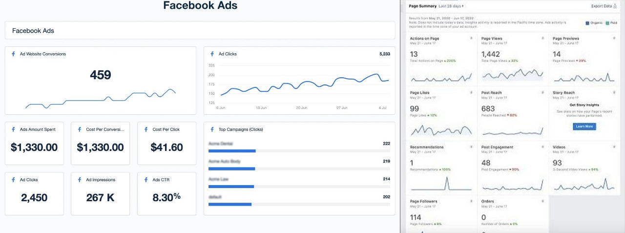Click Facebook icon in Top Campaigns widget
The width and height of the screenshot is (625, 233).
tap(212, 129)
